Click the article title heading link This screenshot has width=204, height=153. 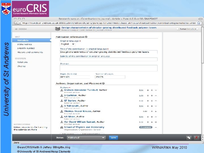(109, 27)
